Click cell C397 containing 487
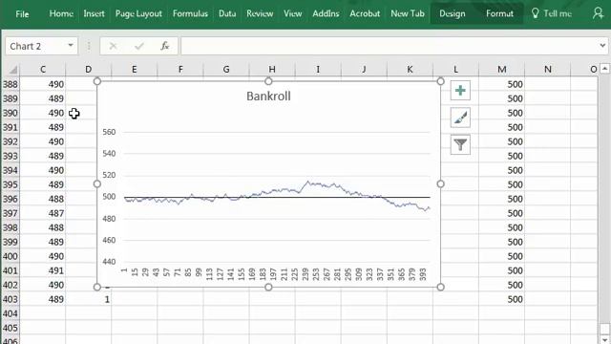611x344 pixels. (x=42, y=213)
